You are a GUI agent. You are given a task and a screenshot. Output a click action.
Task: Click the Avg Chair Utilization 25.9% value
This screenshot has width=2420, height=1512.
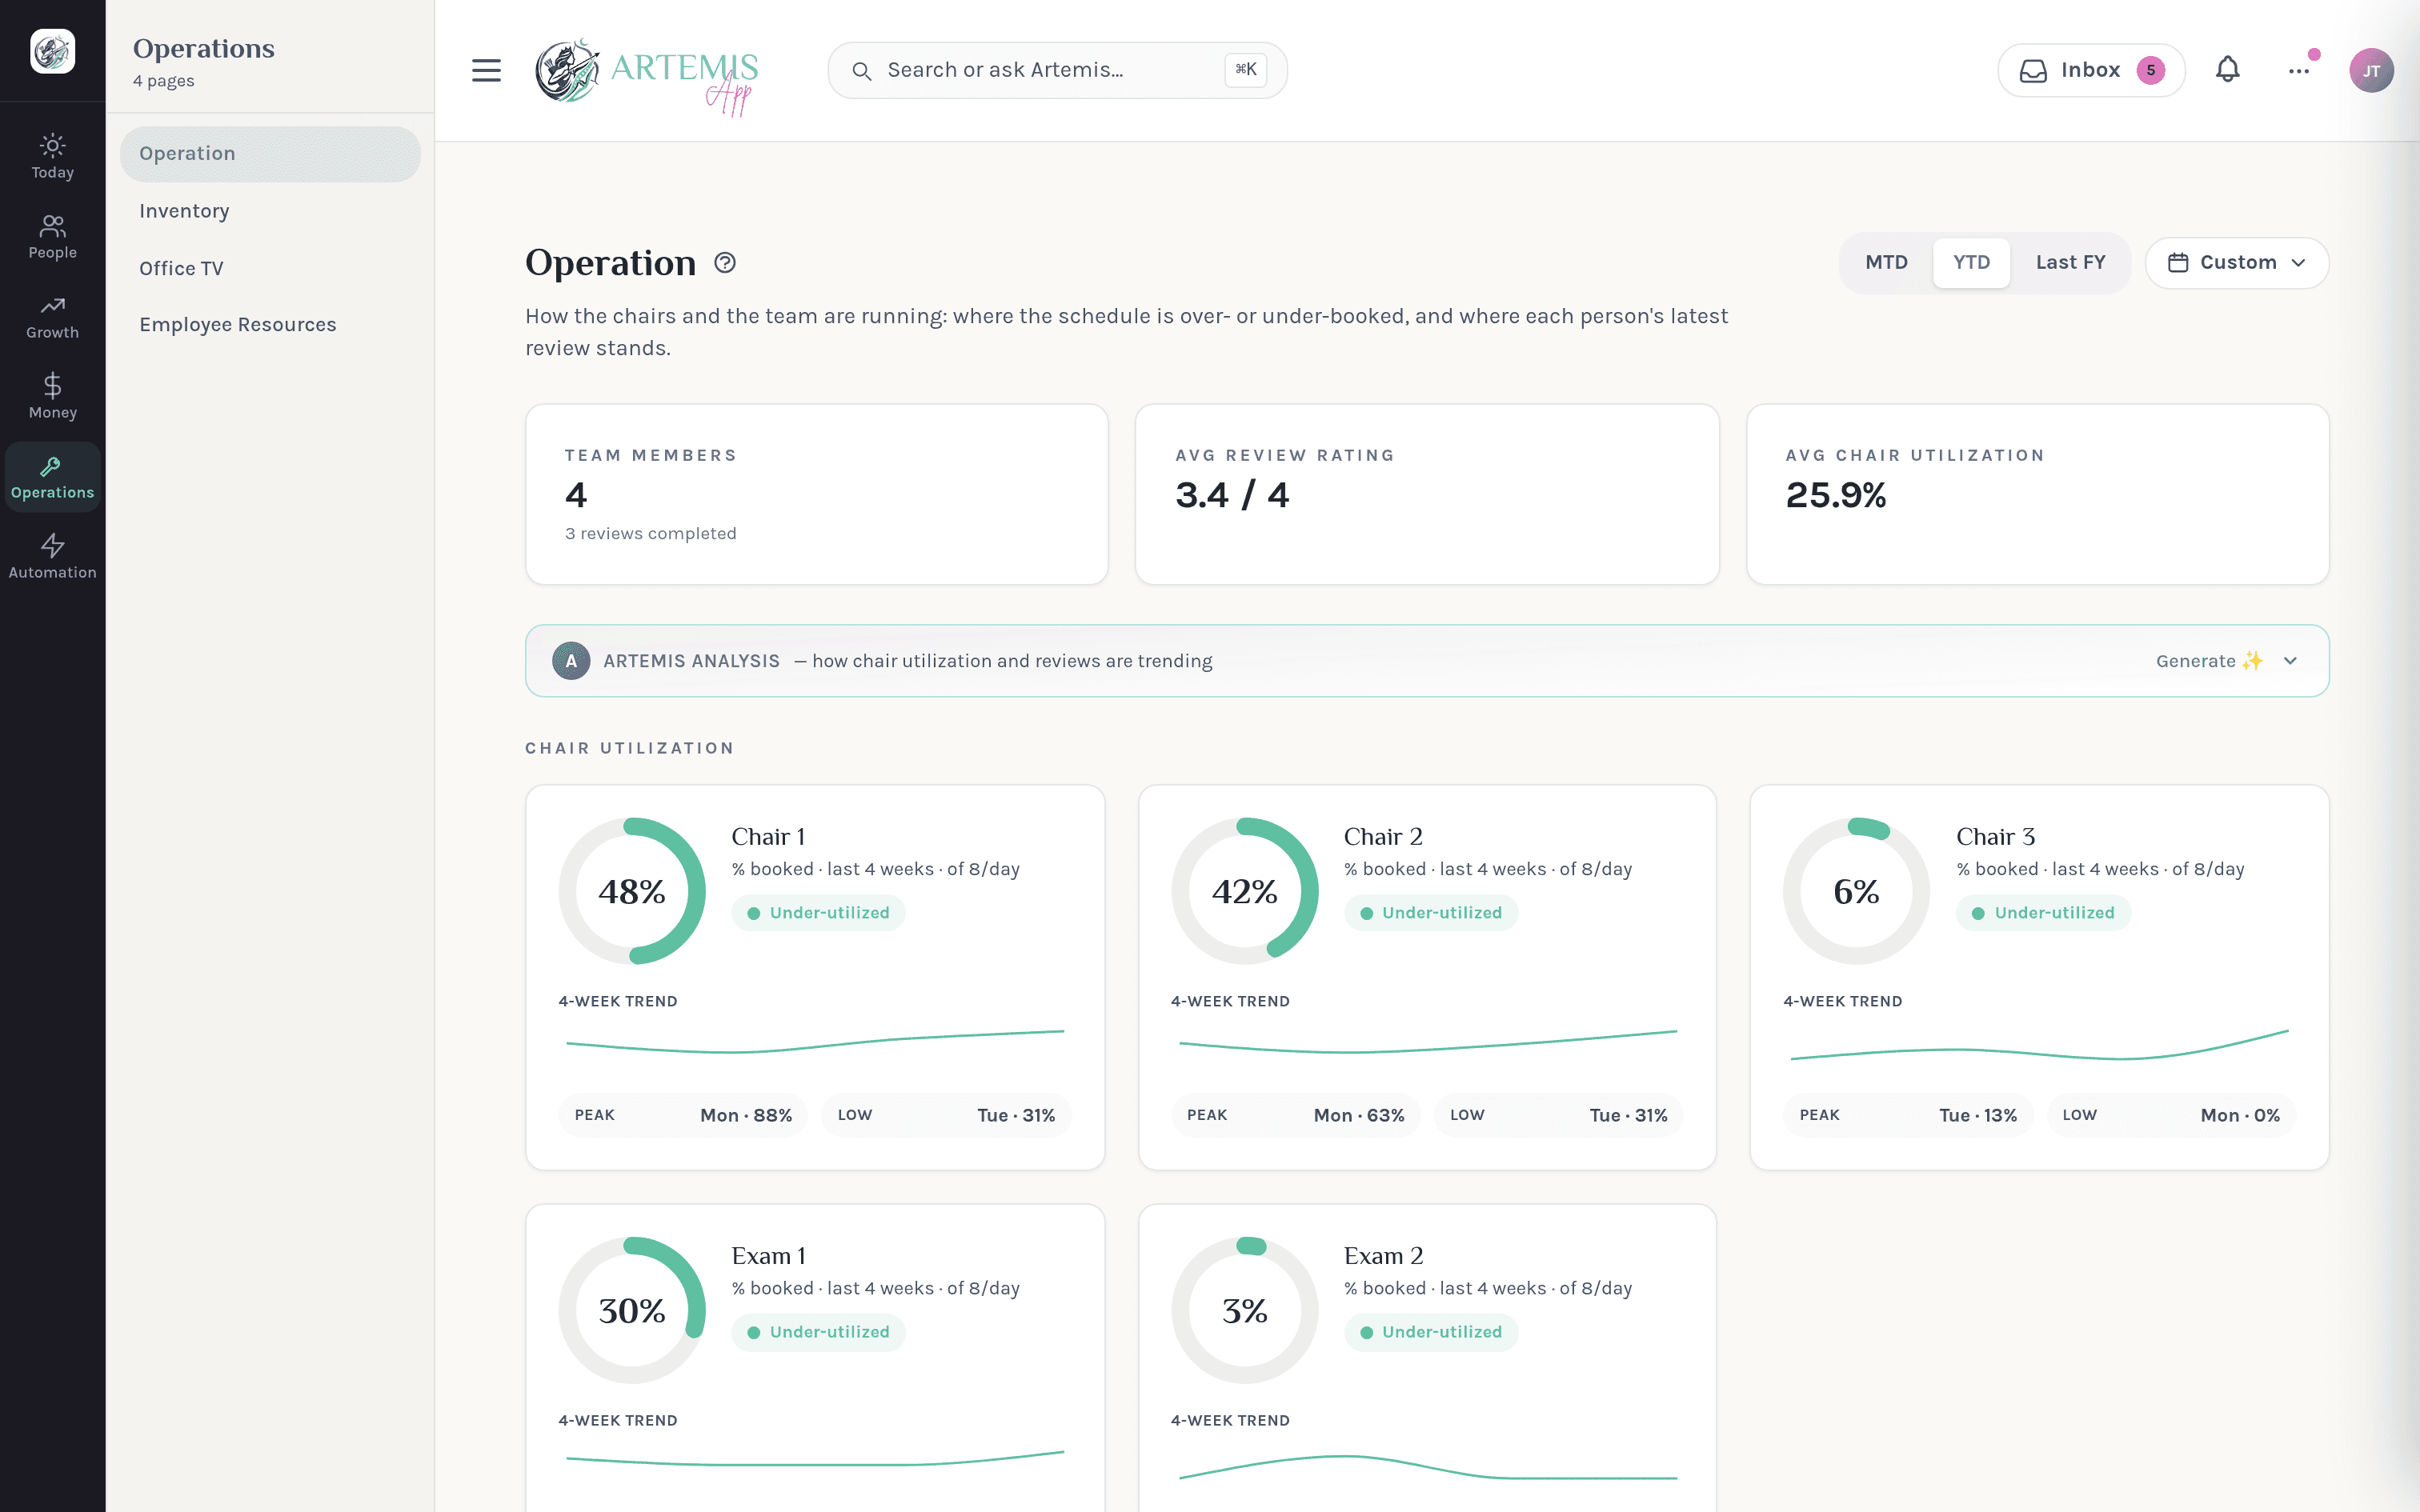coord(1836,495)
